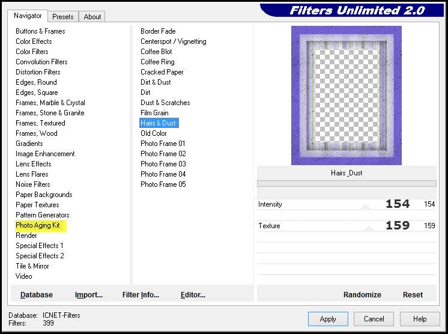Choose Frames, Marble & Crystal
448x334 pixels.
50,103
